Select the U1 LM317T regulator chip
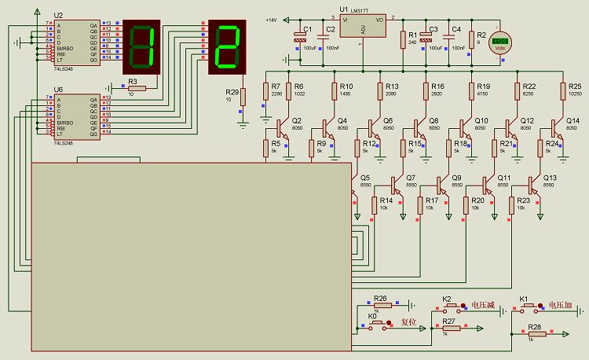 pos(363,26)
